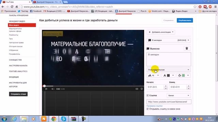This screenshot has width=218, height=122.
Task: Select the annotation bubble on video
Action: click(53, 34)
